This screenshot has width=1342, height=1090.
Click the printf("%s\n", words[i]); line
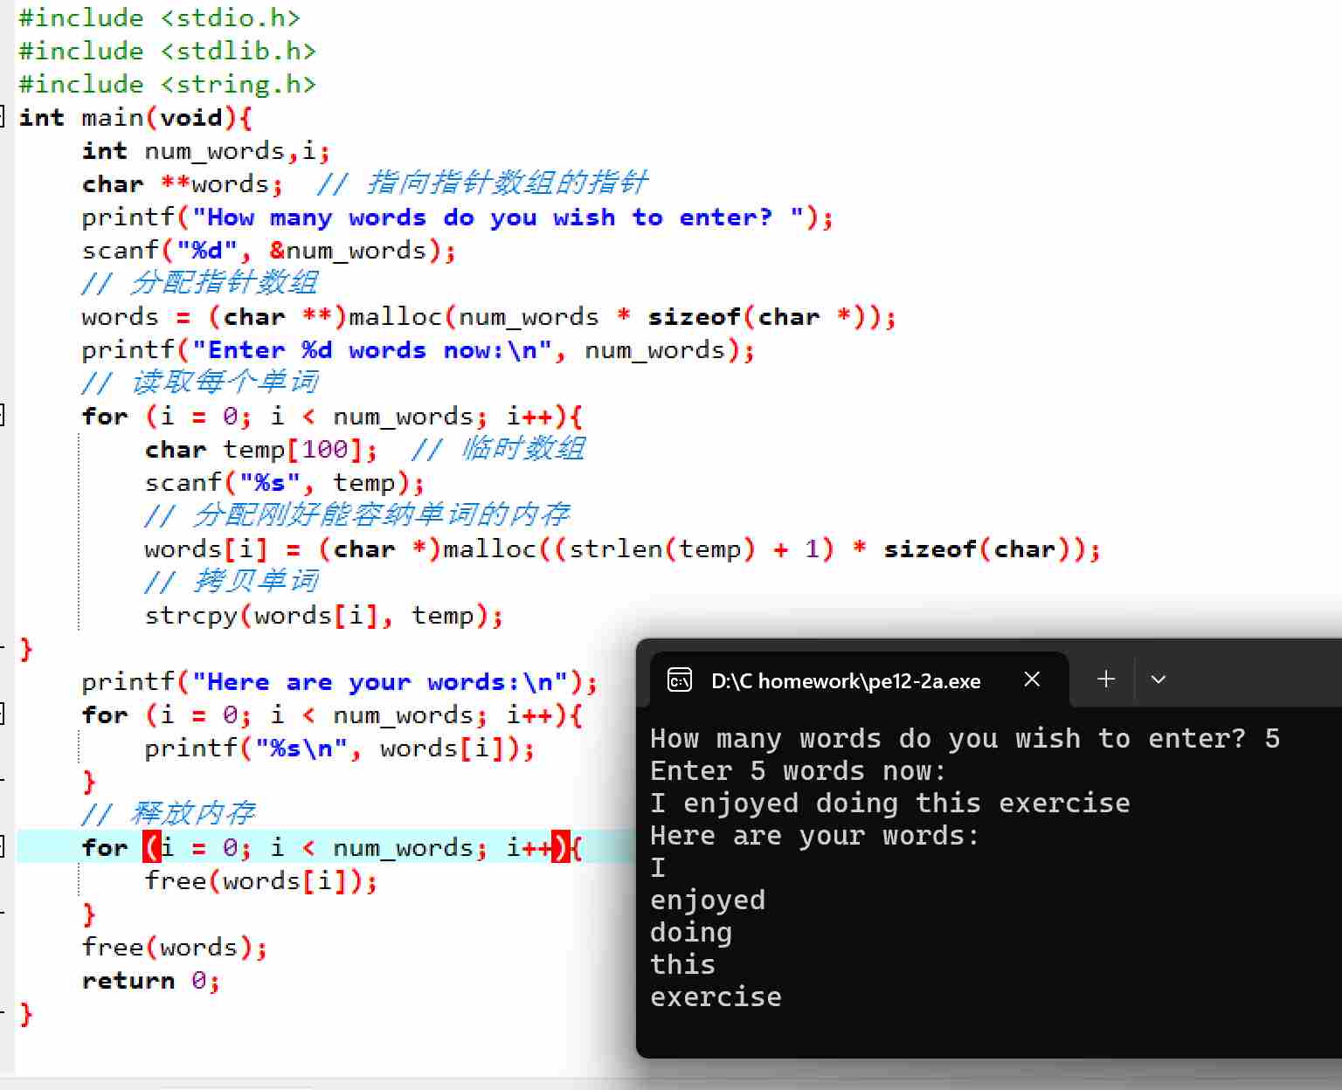(x=340, y=748)
